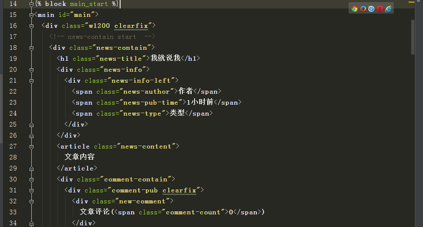Click line number 23 in gutter
Screen dimensions: 423x227
coord(13,103)
